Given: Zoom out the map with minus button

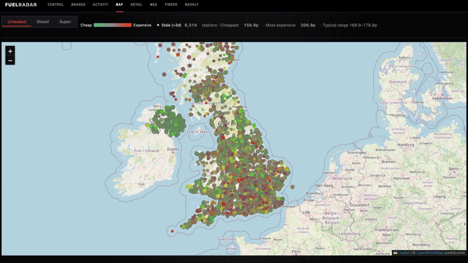Looking at the screenshot, I should pyautogui.click(x=10, y=60).
